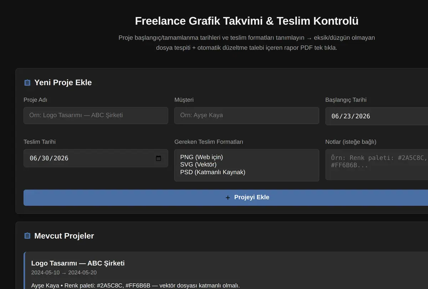428x289 pixels.
Task: Select PNG (Web için) format option
Action: 202,157
